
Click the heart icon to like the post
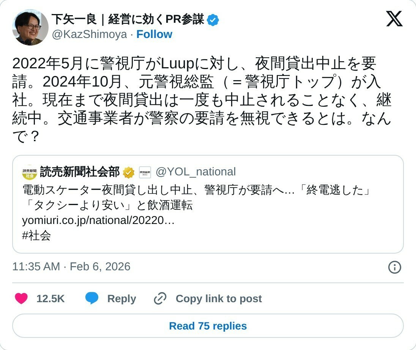pyautogui.click(x=21, y=299)
